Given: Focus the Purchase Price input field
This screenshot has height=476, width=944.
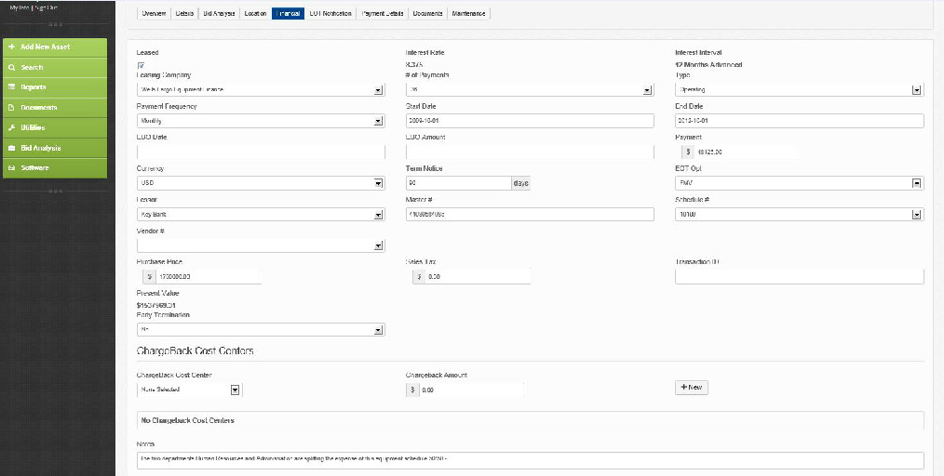Looking at the screenshot, I should coord(209,276).
